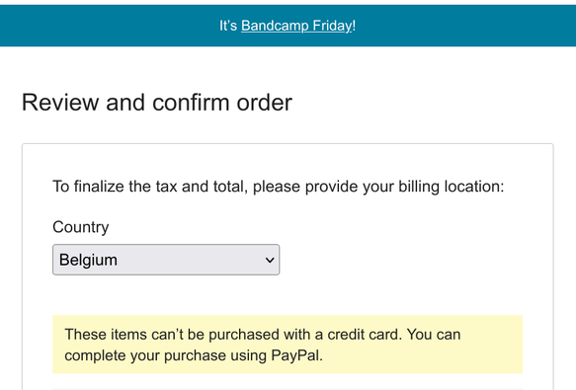
Task: Click the word Friday in banner link
Action: pyautogui.click(x=332, y=26)
